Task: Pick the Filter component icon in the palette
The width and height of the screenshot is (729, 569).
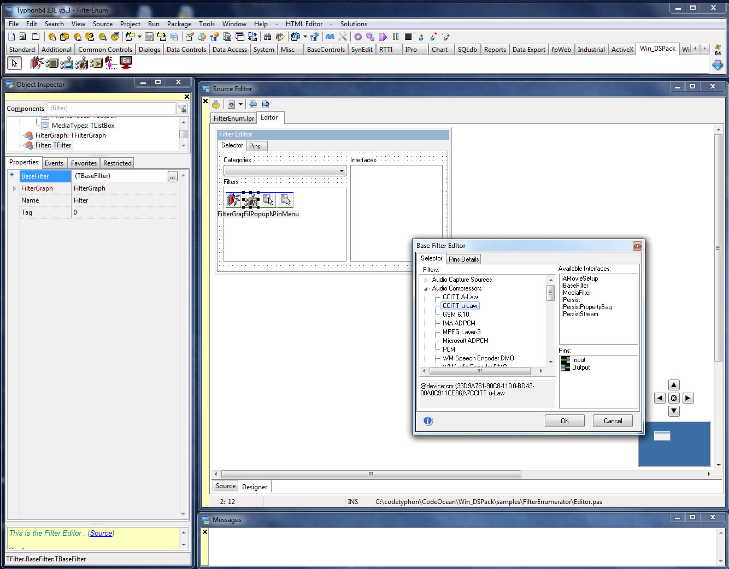Action: point(81,63)
